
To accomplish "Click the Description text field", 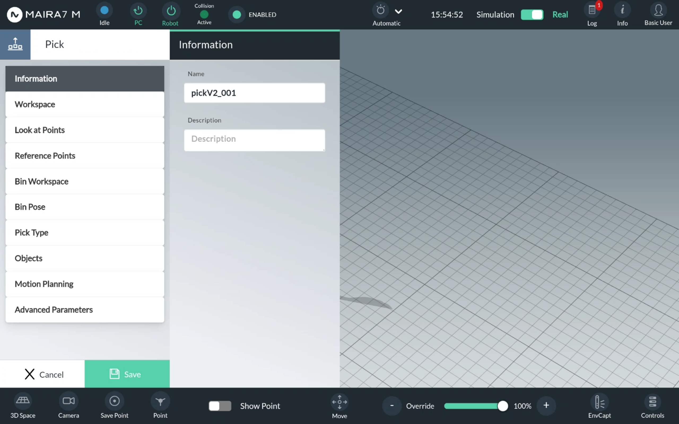I will tap(254, 140).
